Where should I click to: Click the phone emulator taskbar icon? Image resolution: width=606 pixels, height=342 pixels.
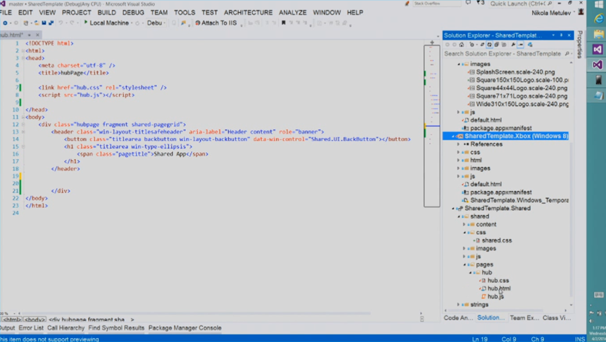pos(599,80)
